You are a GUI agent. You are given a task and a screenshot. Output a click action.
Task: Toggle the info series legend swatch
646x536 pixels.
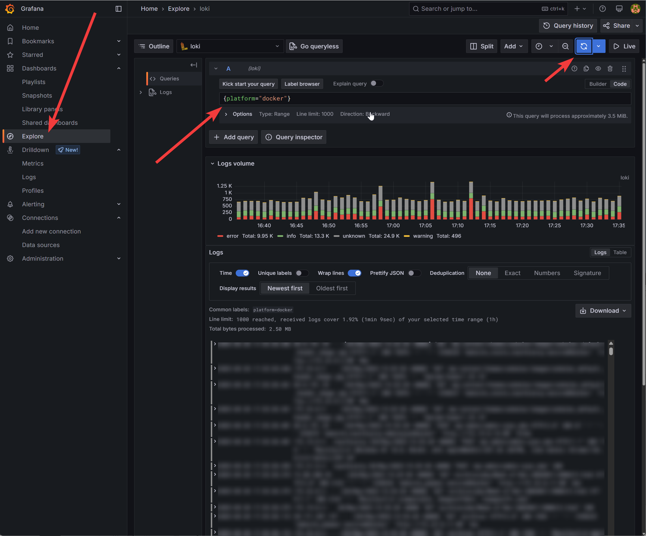280,236
